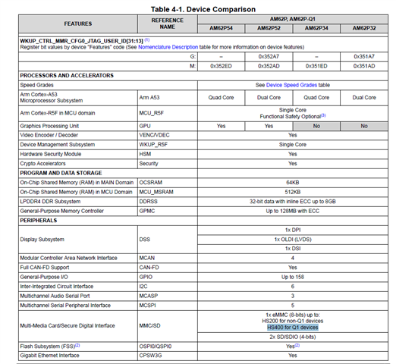Image resolution: width=396 pixels, height=364 pixels.
Task: Click WKUP_R5F reference name cell
Action: (x=168, y=145)
